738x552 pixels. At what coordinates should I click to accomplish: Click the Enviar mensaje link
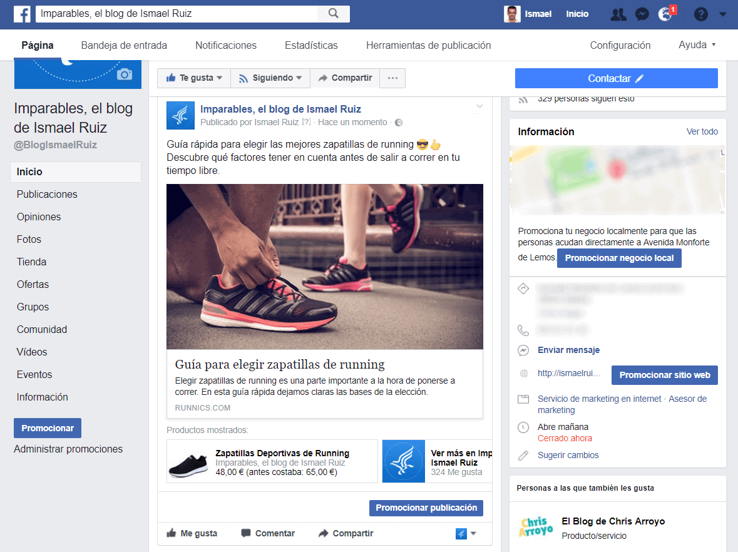click(x=568, y=350)
